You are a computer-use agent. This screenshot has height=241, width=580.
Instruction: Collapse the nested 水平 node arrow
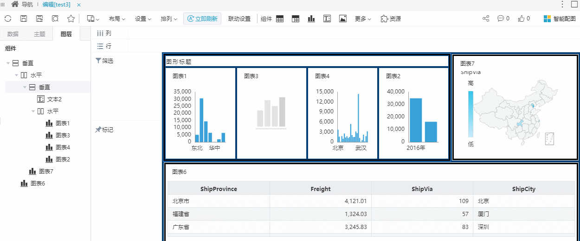(33, 111)
